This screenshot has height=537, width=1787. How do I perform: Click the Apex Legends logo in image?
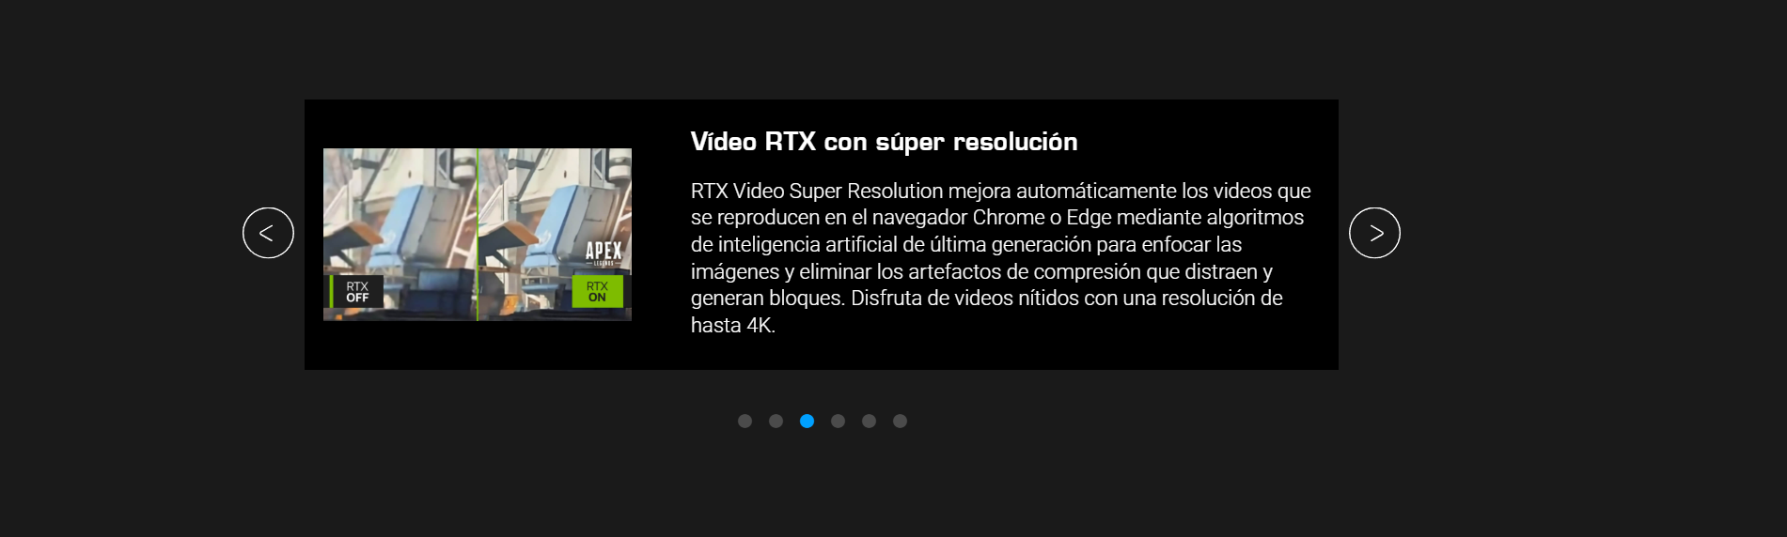tap(604, 253)
